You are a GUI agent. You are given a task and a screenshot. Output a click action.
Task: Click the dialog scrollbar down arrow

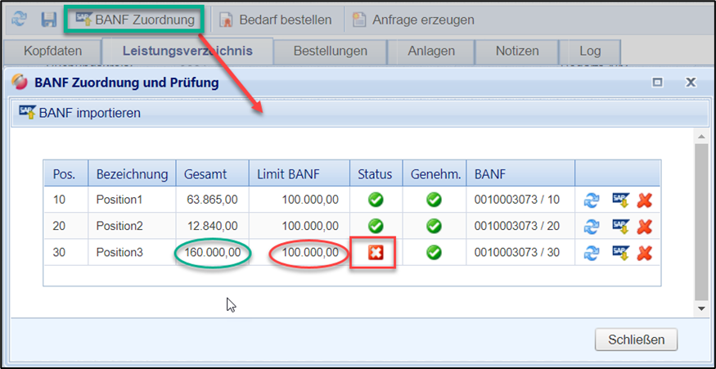(700, 308)
